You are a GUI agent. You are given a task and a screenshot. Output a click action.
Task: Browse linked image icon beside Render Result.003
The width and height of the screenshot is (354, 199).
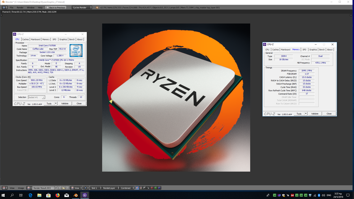[x=29, y=188]
